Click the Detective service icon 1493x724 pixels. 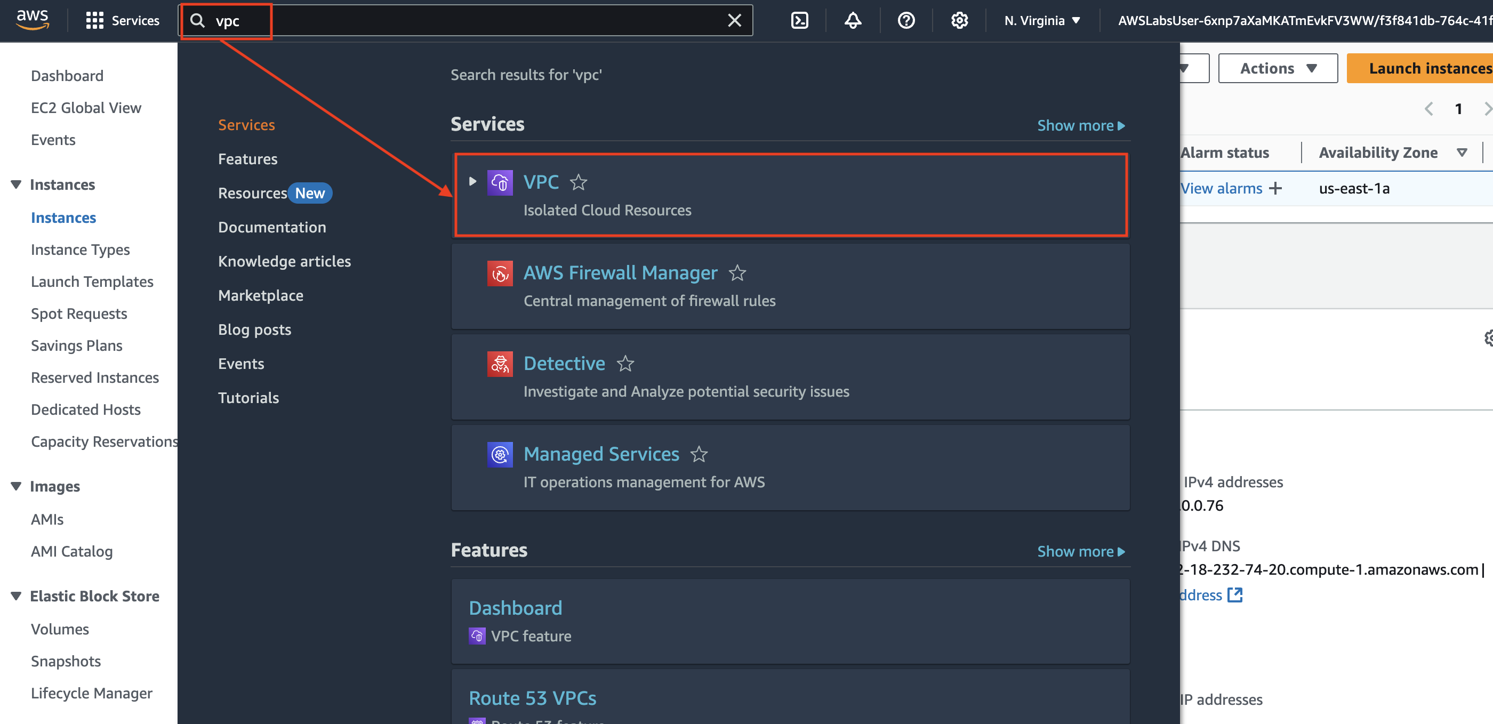coord(500,364)
